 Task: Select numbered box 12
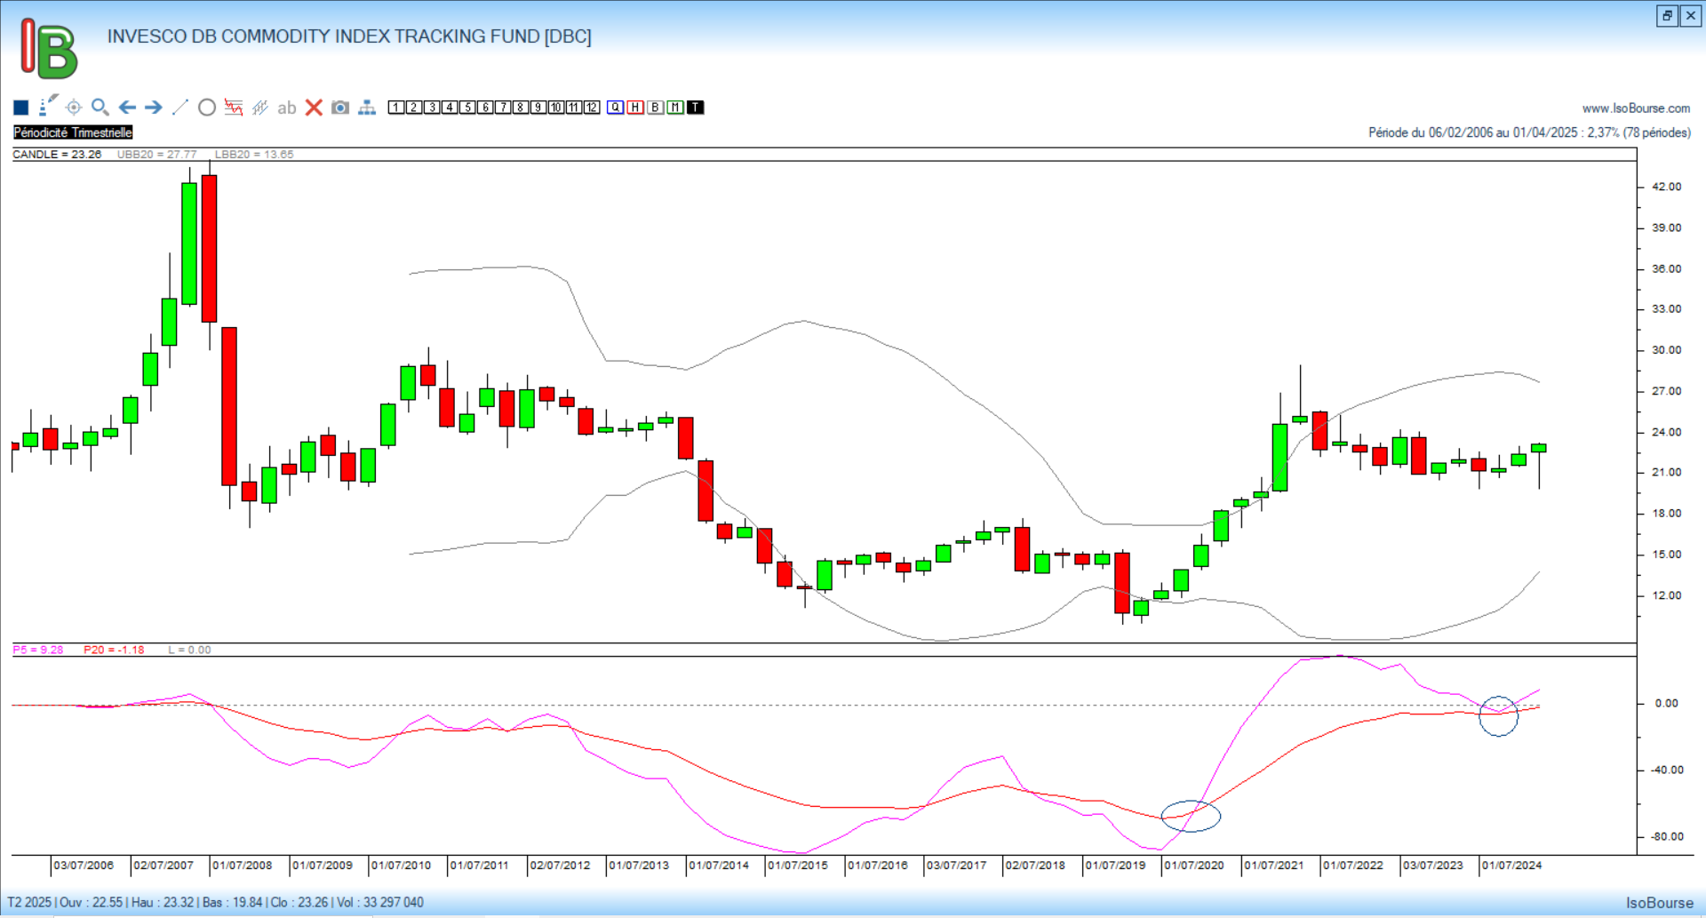click(x=592, y=108)
